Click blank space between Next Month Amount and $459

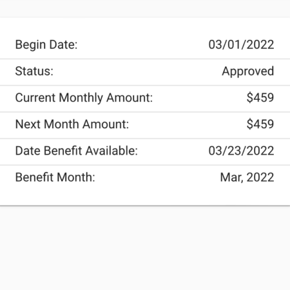[x=188, y=124]
